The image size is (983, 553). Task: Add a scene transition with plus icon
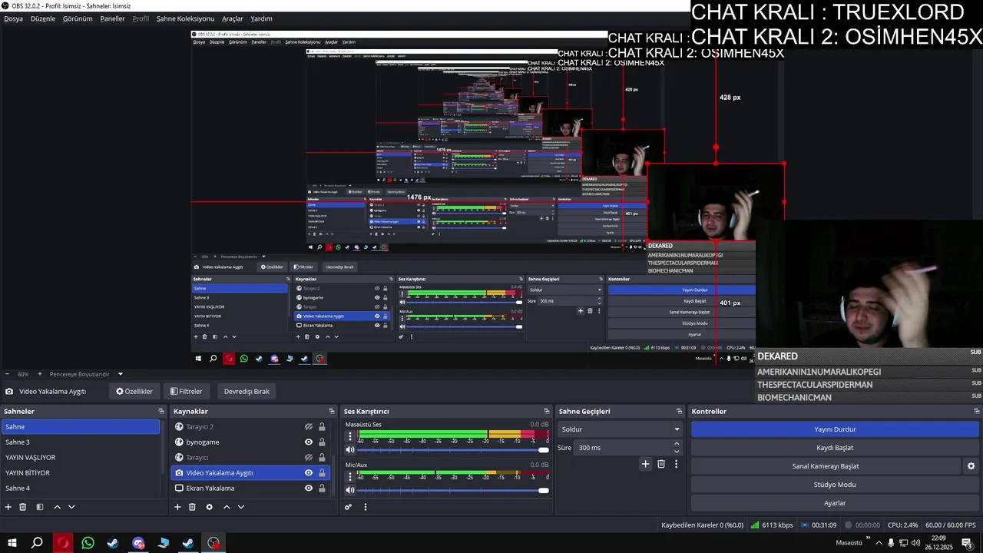pos(646,464)
